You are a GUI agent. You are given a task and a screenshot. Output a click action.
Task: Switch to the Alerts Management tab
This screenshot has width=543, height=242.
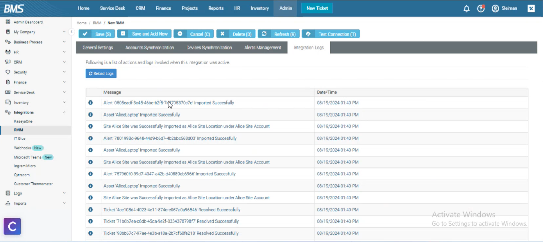click(262, 48)
